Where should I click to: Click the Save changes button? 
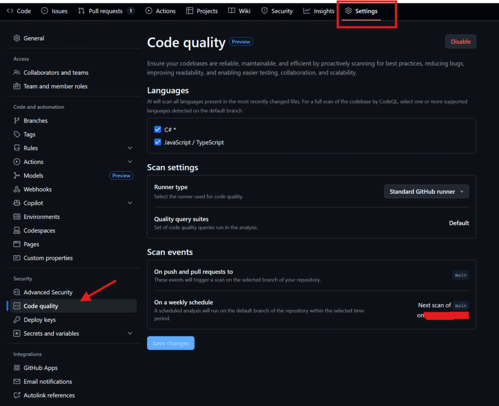[x=171, y=344]
